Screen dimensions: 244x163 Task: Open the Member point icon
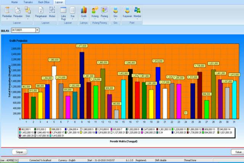[x=137, y=10]
